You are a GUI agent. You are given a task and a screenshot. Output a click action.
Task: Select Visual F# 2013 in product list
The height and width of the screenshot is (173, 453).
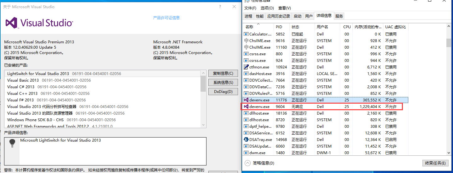tap(102, 100)
